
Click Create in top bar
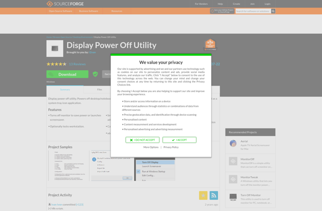click(236, 4)
